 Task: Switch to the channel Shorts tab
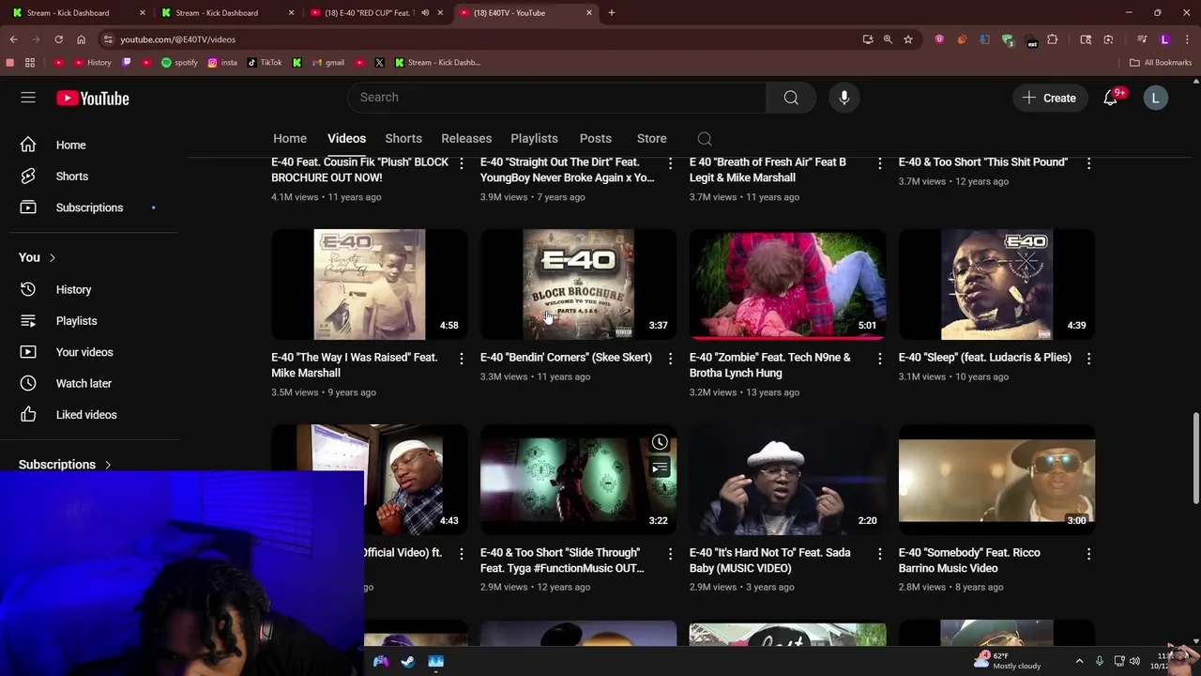pos(403,138)
